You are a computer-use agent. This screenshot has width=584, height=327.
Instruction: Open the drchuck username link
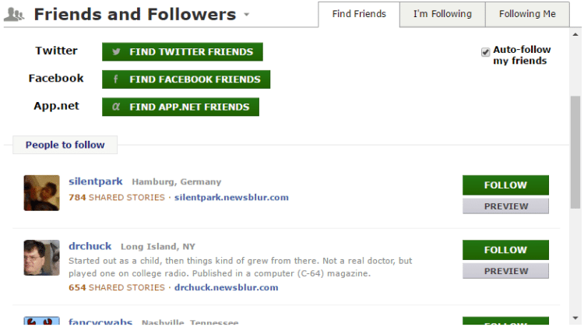point(90,246)
